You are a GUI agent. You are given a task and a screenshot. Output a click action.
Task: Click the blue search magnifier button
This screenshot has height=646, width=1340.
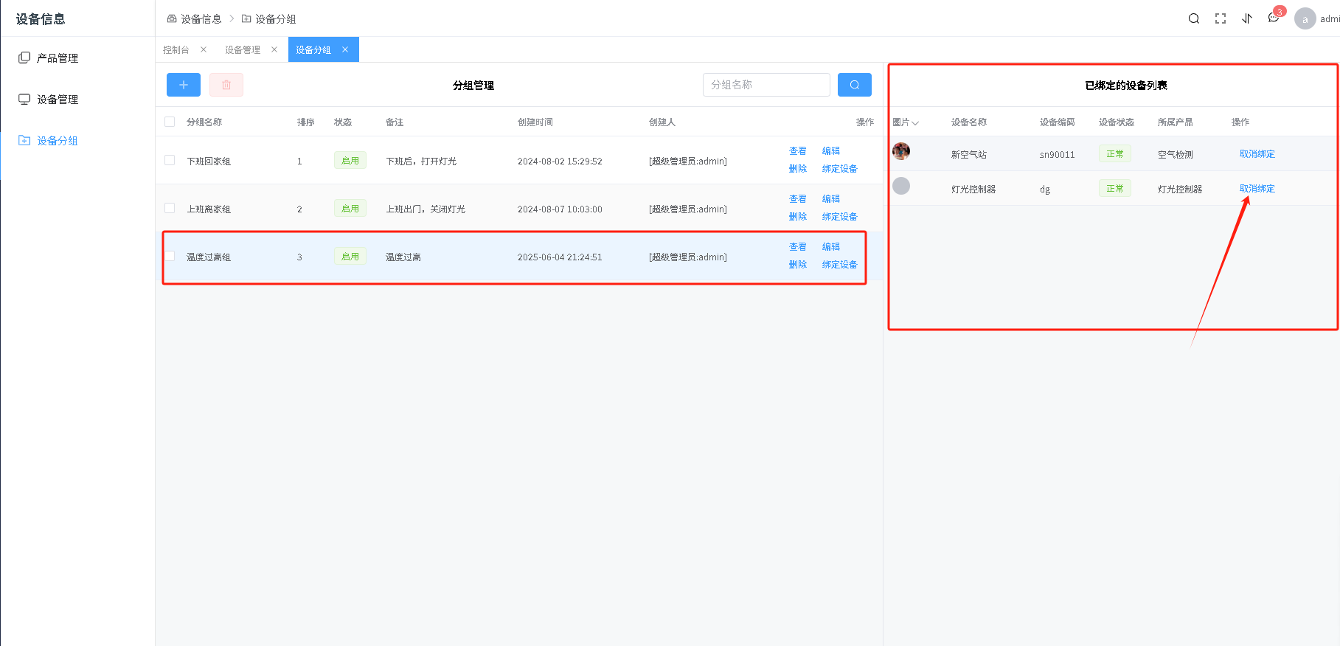[854, 85]
